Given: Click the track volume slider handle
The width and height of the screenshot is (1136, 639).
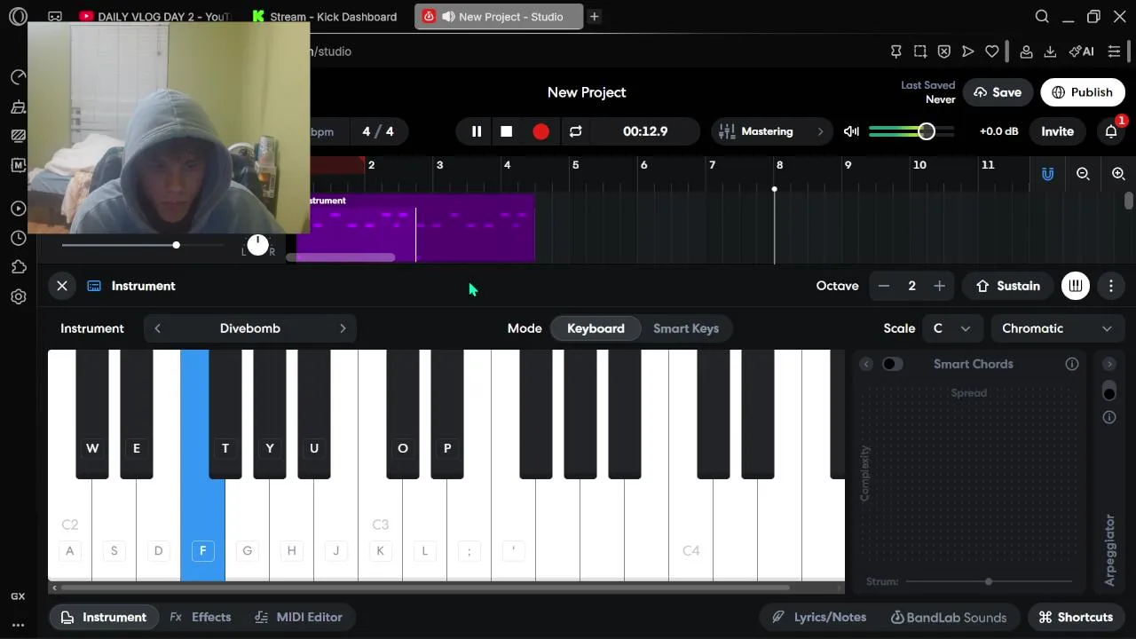Looking at the screenshot, I should (176, 244).
